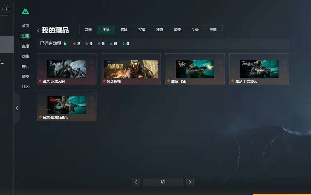Screen dimensions: 311x195
Task: Collapse the sidebar with the left chevron
Action: 17,108
